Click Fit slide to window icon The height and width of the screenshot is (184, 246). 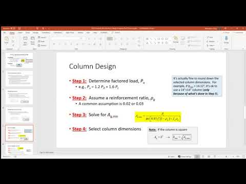243,156
